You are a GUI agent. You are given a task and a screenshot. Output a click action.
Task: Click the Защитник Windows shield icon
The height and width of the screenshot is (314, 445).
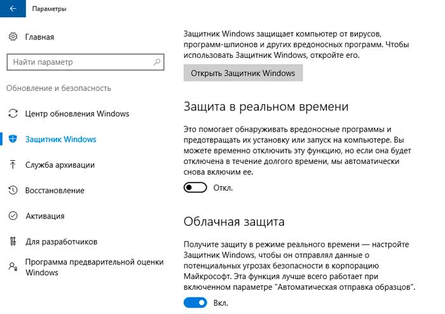[x=13, y=139]
